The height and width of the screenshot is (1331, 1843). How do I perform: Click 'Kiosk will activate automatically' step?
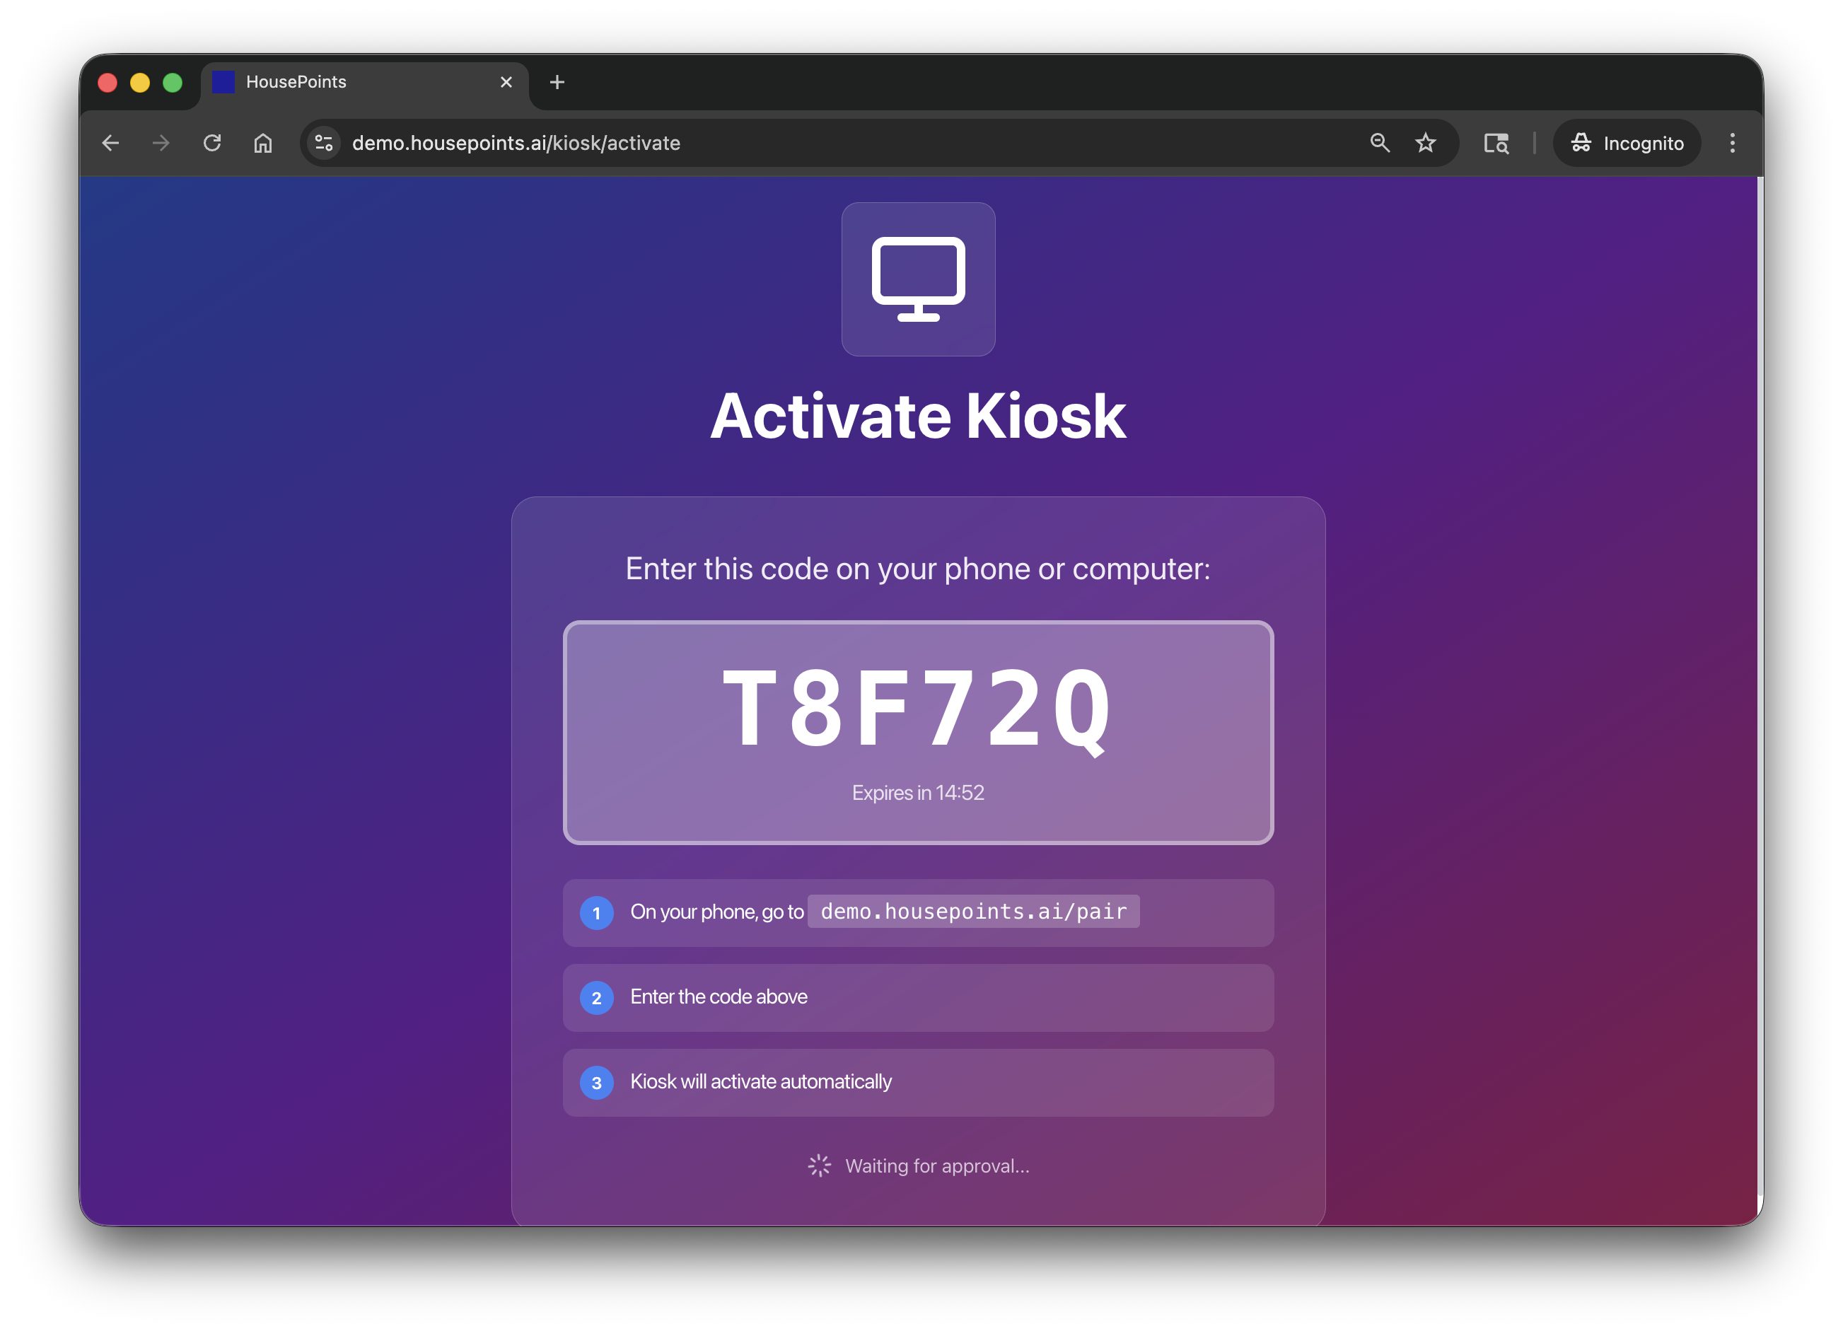[x=918, y=1082]
